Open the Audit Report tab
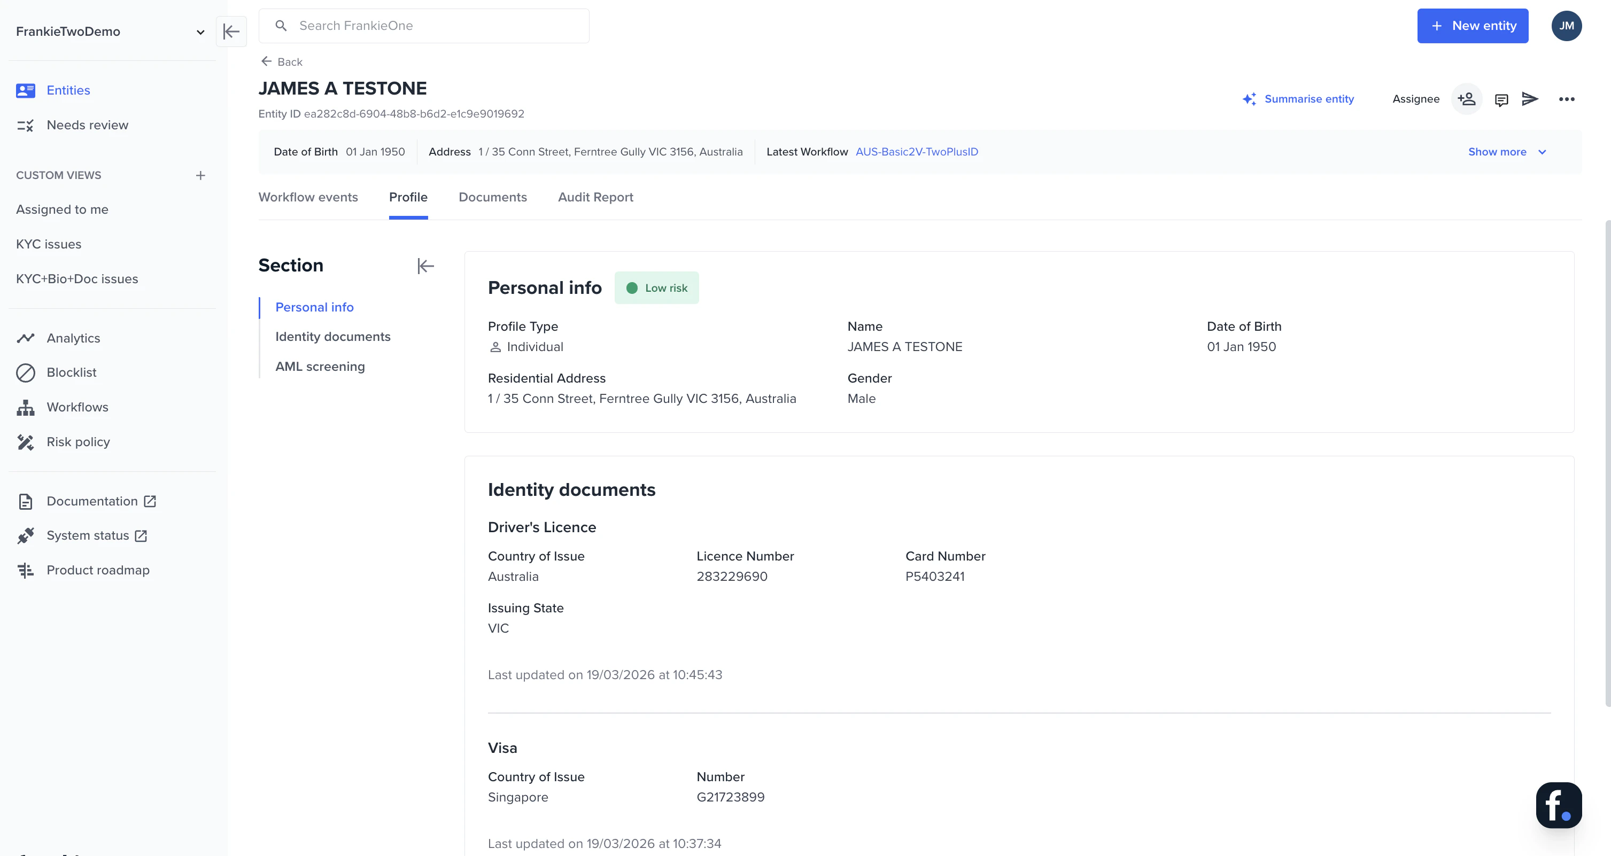 (x=595, y=197)
